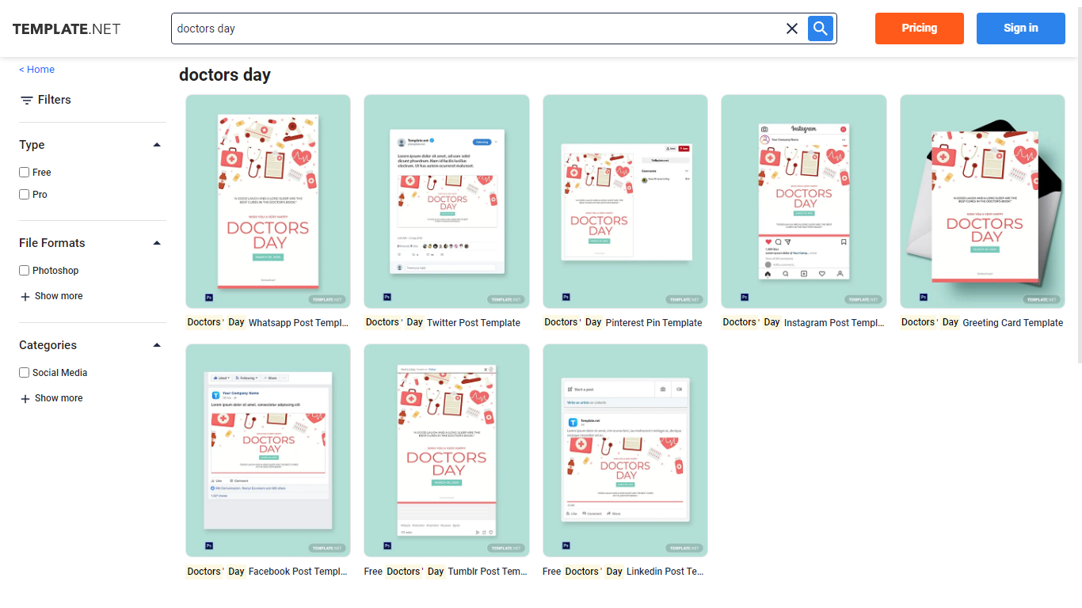
Task: Enable the Free type checkbox
Action: pos(25,173)
